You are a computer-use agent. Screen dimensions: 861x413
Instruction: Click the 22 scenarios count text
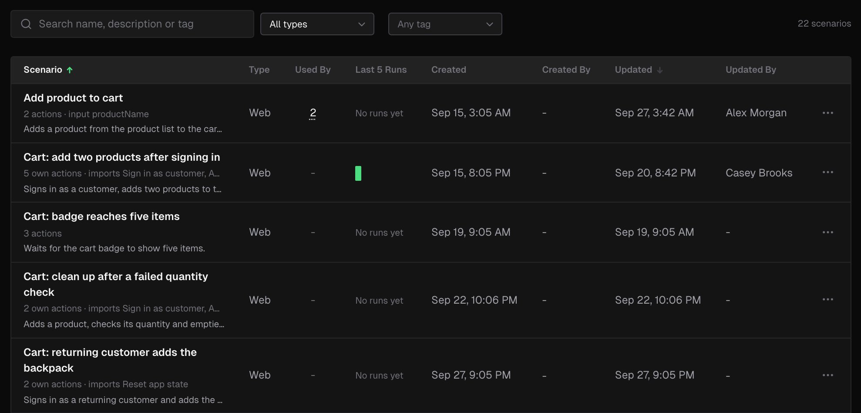click(824, 24)
